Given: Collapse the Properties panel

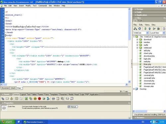Looking at the screenshot, I should tap(8, 103).
